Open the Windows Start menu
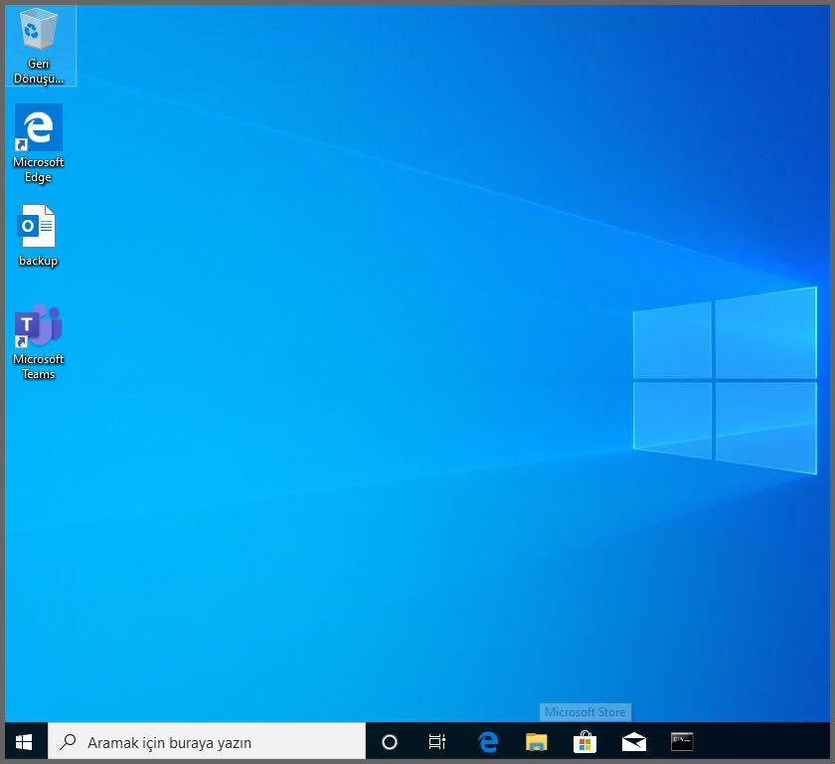 25,741
